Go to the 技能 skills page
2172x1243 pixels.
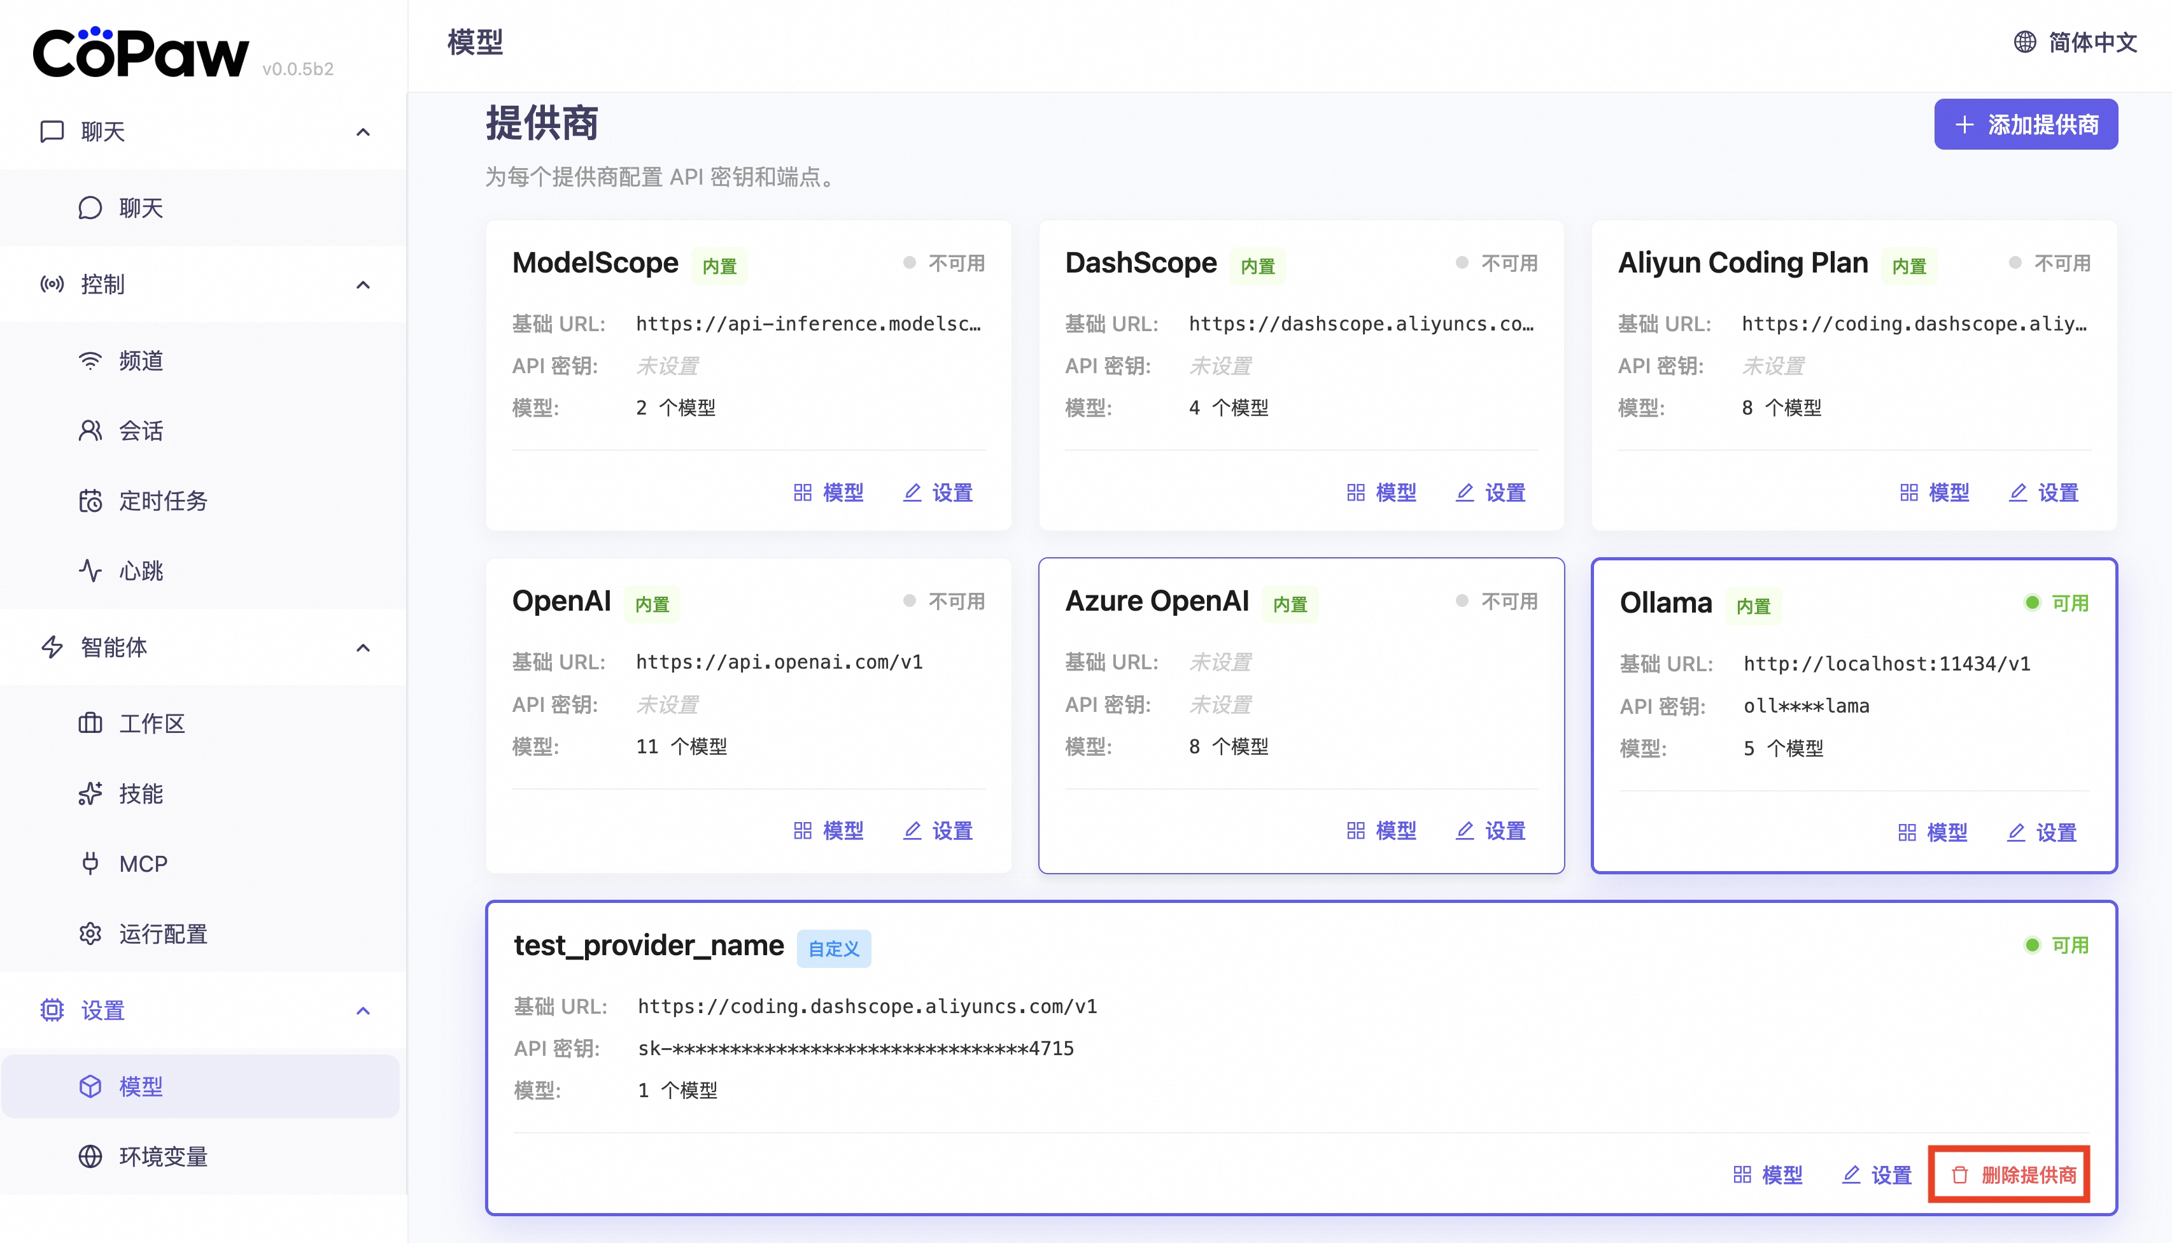click(141, 793)
